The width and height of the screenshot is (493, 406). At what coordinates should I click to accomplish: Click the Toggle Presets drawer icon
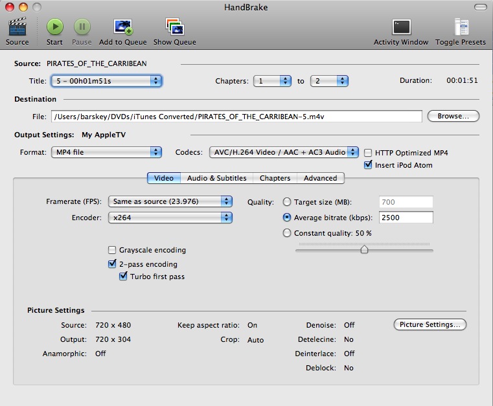[461, 27]
